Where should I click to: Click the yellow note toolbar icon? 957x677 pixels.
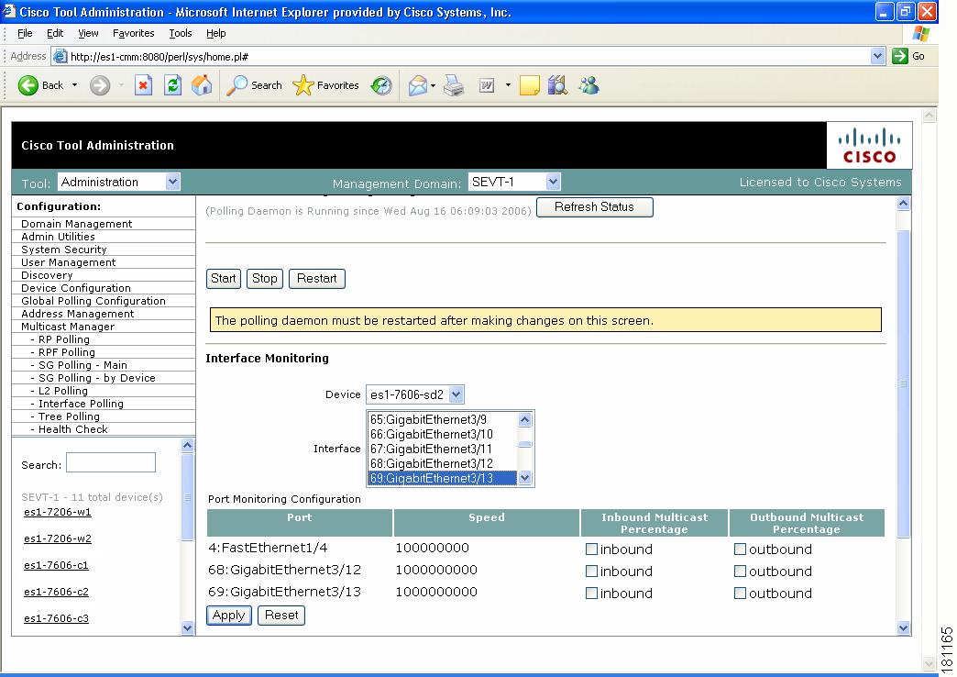pos(529,85)
